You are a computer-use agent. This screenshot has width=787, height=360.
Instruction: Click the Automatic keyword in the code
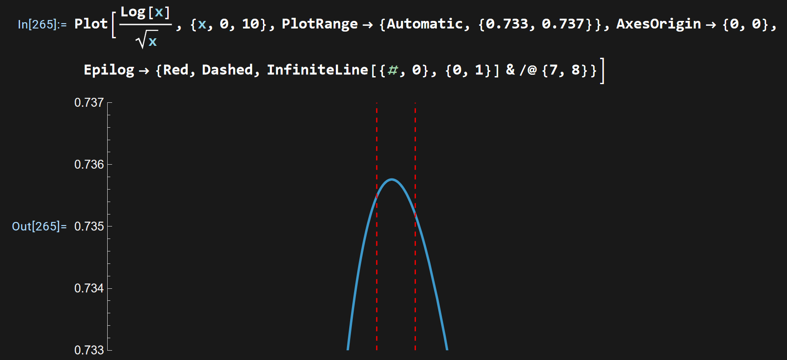(x=424, y=24)
